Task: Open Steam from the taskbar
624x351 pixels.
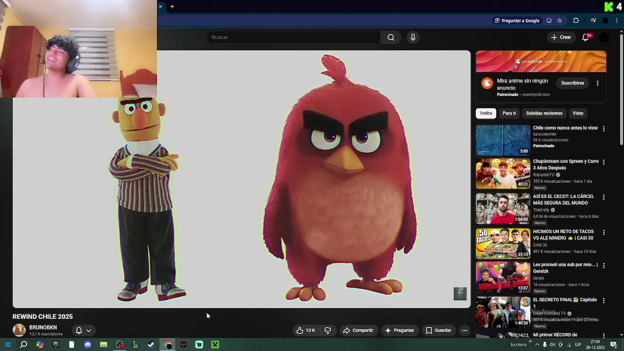Action: [x=151, y=345]
